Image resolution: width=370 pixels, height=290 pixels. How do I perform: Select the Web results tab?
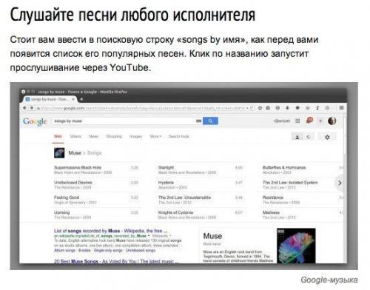pyautogui.click(x=58, y=136)
